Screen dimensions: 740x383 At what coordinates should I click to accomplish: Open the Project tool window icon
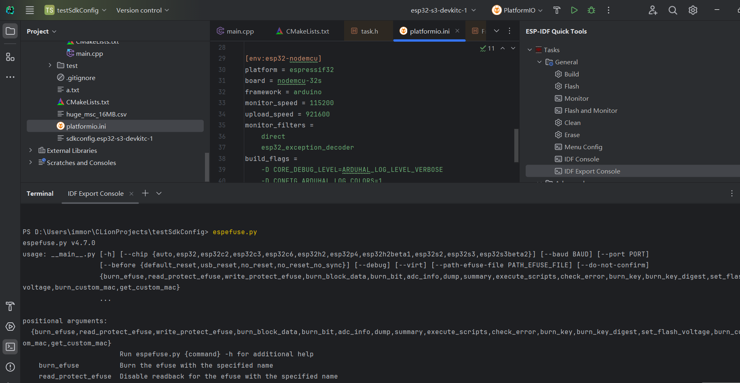coord(11,31)
